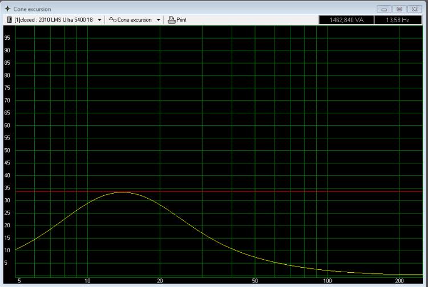
Task: Click the peak of the yellow excursion curve
Action: coord(122,192)
